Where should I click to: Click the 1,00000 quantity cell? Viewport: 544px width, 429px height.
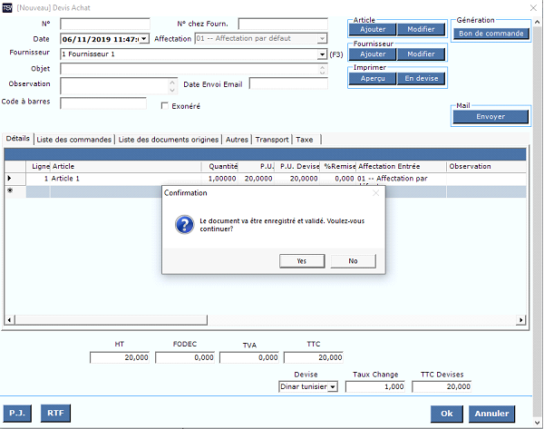[220, 179]
